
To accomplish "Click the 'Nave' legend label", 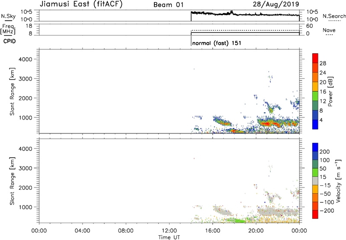I will click(x=329, y=30).
